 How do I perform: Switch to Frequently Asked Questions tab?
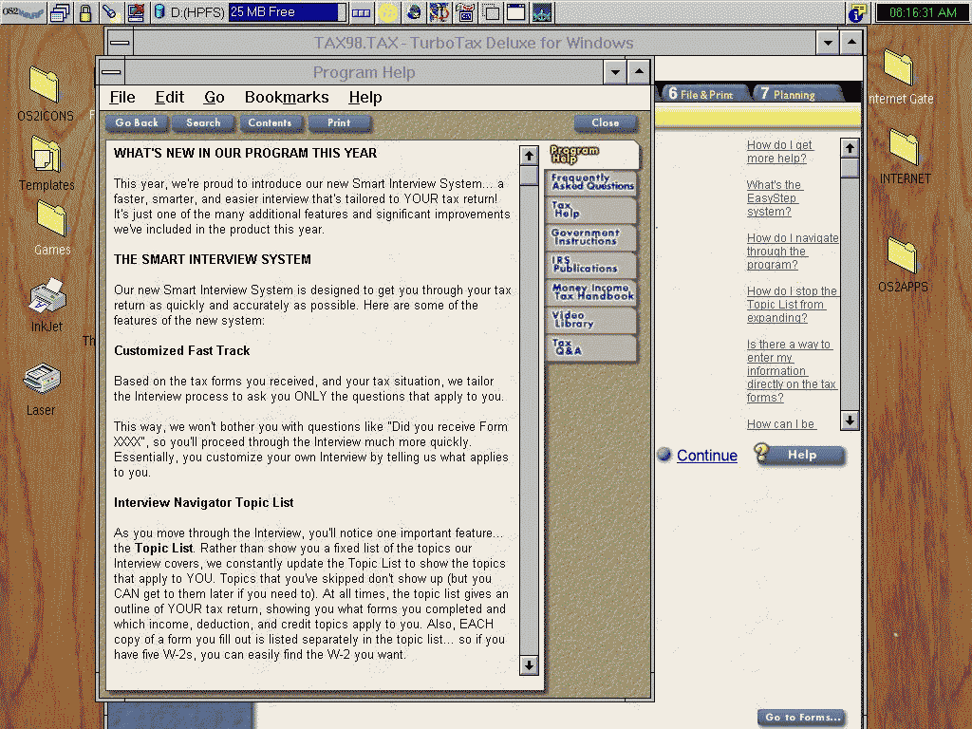592,181
